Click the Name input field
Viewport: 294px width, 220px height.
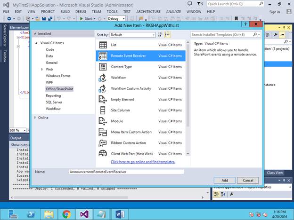coord(126,172)
